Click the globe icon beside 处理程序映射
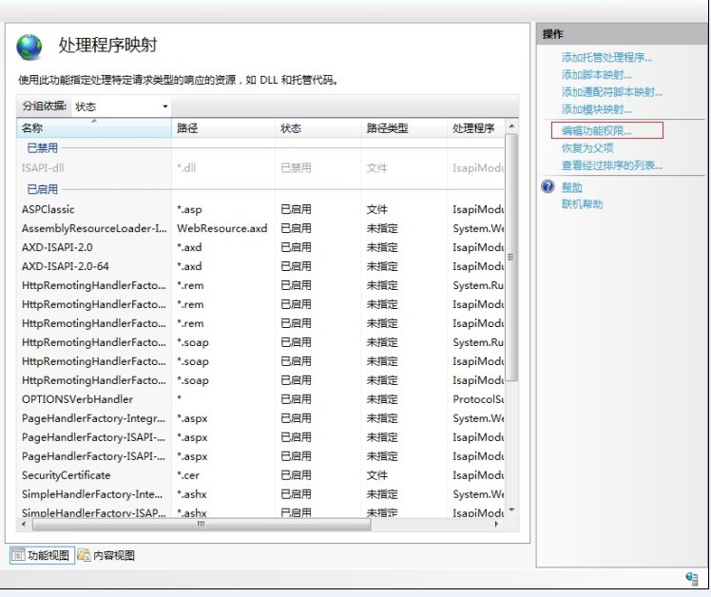The width and height of the screenshot is (711, 597). [x=29, y=47]
